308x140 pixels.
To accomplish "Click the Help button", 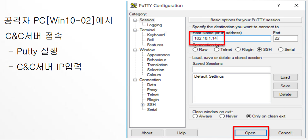I will pos(181,133).
